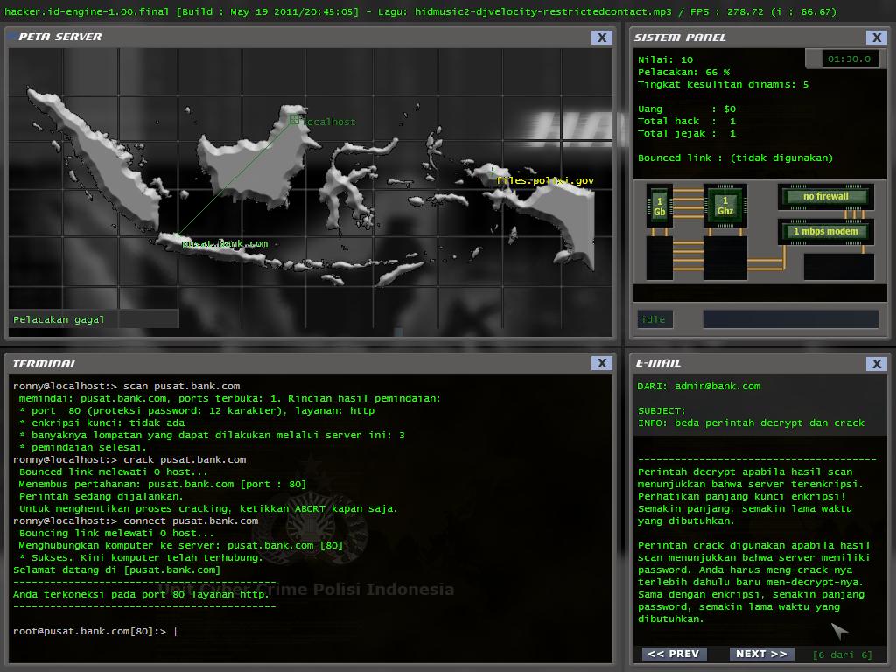Click the progress bar next to idle
This screenshot has width=896, height=672.
789,319
